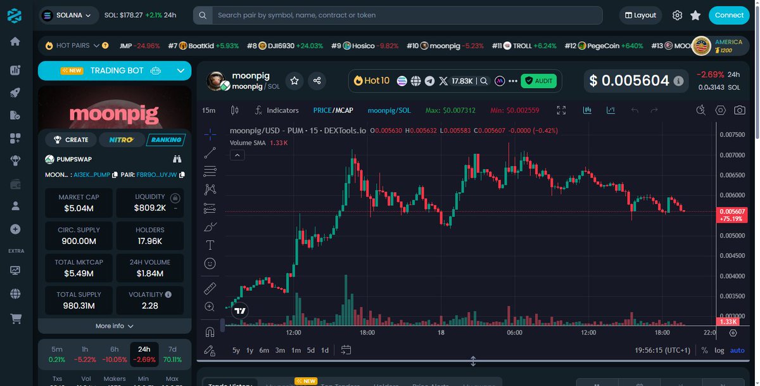Click the CREATE button
Screen dimensions: 760x386
[x=71, y=139]
